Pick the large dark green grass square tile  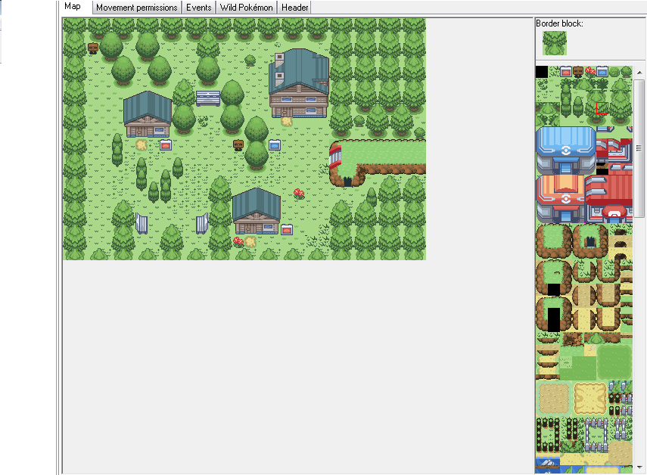coord(614,362)
